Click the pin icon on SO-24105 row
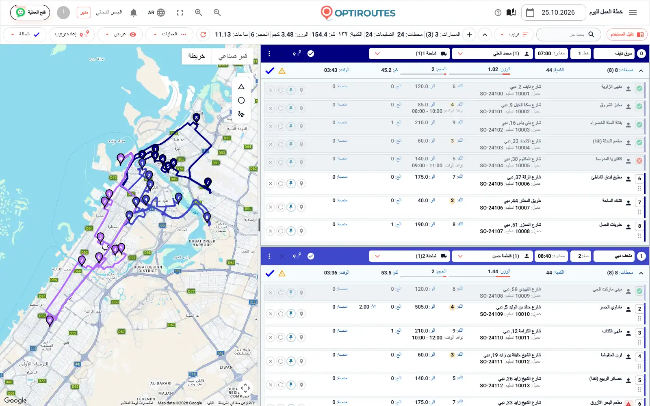Image resolution: width=650 pixels, height=406 pixels. pos(291,184)
